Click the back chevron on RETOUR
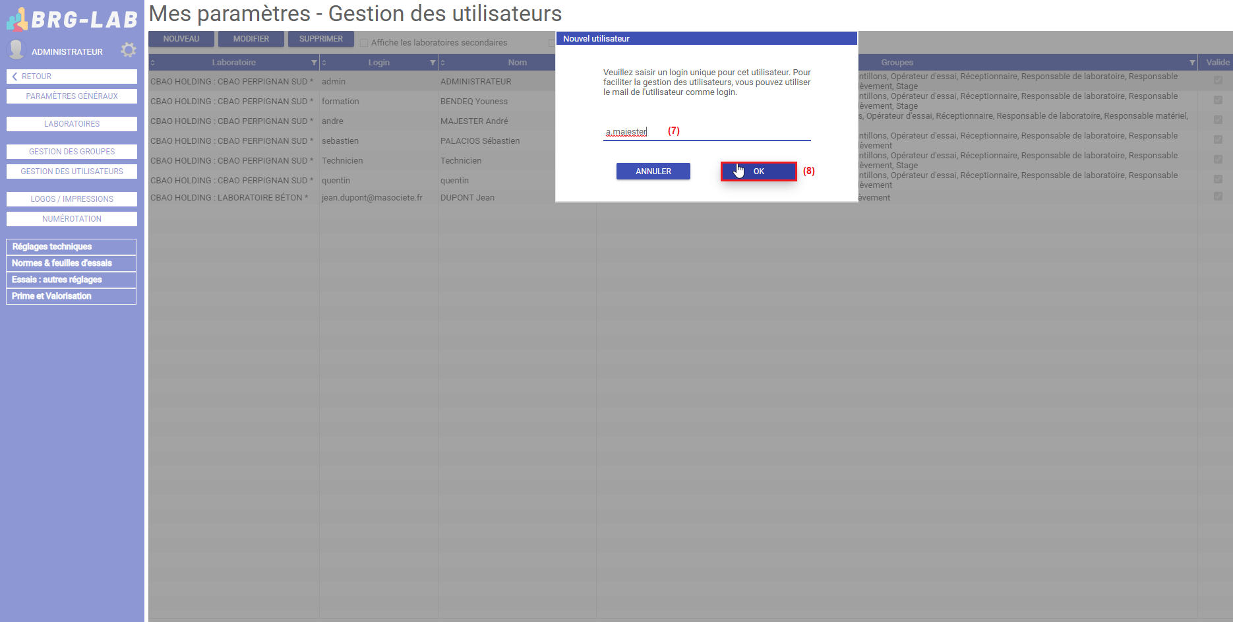 [15, 77]
